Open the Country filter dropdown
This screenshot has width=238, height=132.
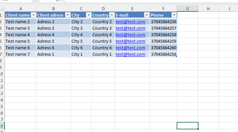[x=112, y=15]
